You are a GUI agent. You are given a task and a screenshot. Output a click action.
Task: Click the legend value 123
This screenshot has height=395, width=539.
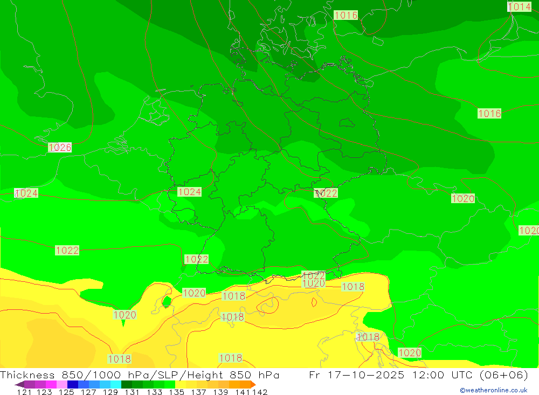(x=44, y=392)
